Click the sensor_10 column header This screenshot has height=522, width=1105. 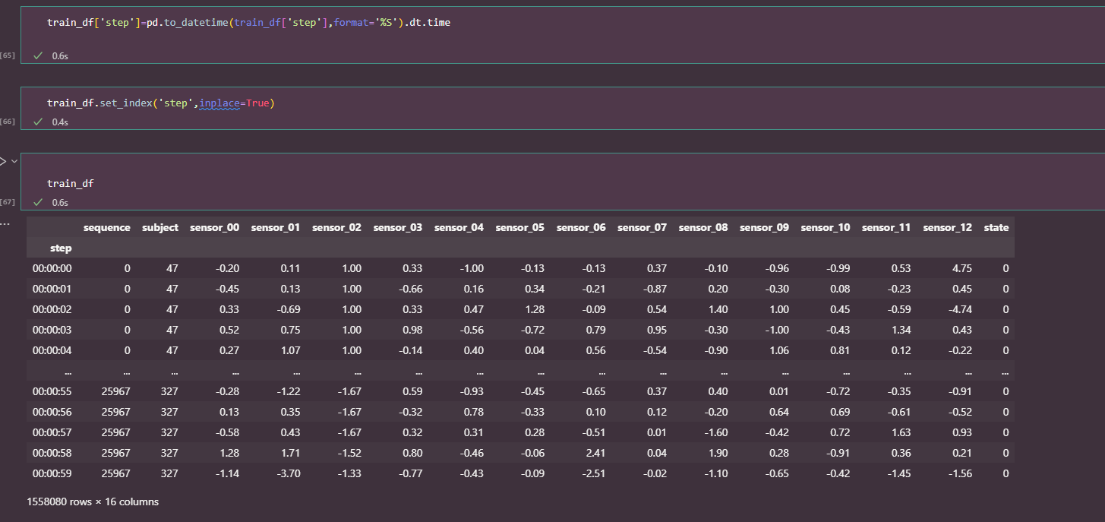pos(826,227)
